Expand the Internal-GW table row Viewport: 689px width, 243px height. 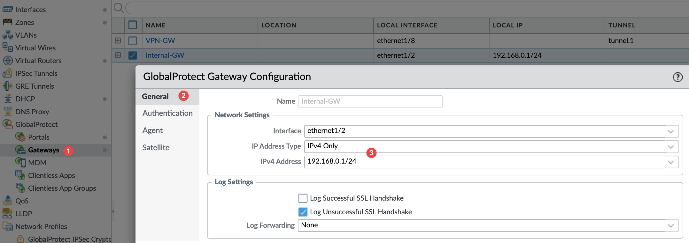(118, 55)
